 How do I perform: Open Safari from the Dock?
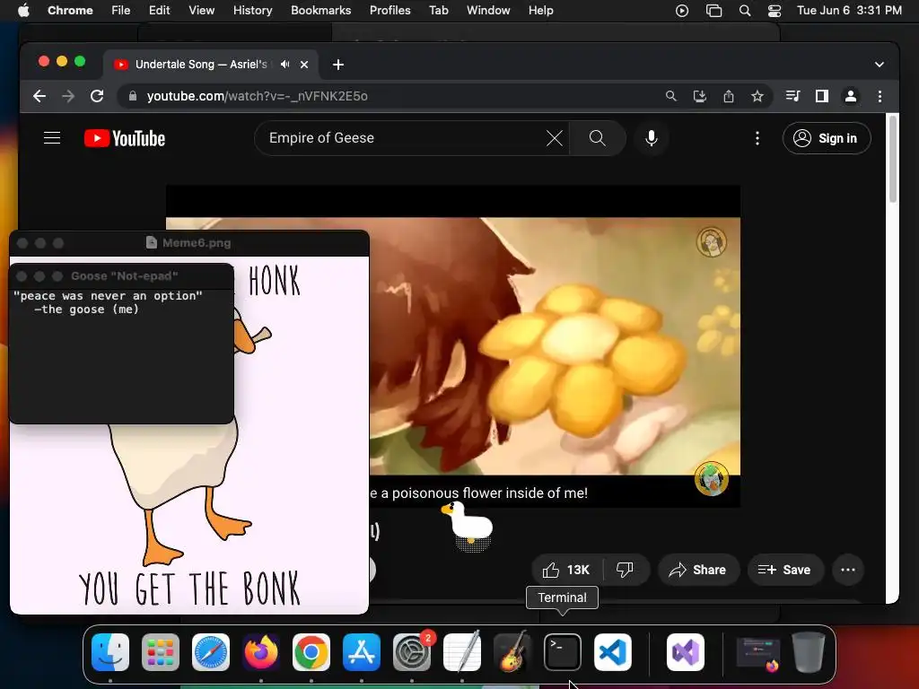point(210,651)
